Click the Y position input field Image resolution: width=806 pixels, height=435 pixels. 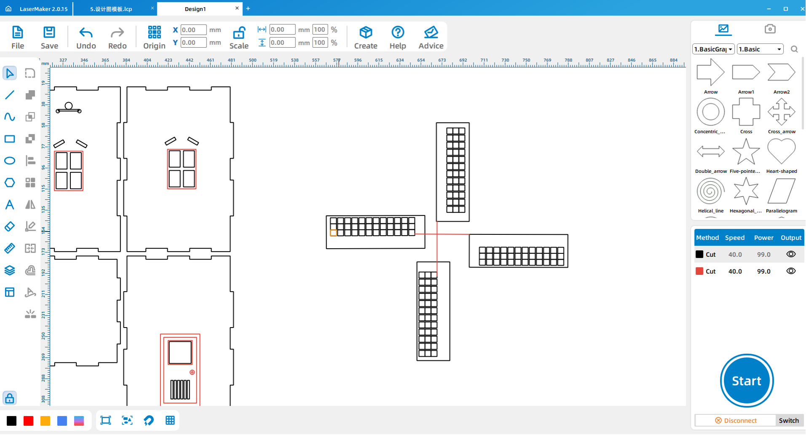(x=193, y=43)
